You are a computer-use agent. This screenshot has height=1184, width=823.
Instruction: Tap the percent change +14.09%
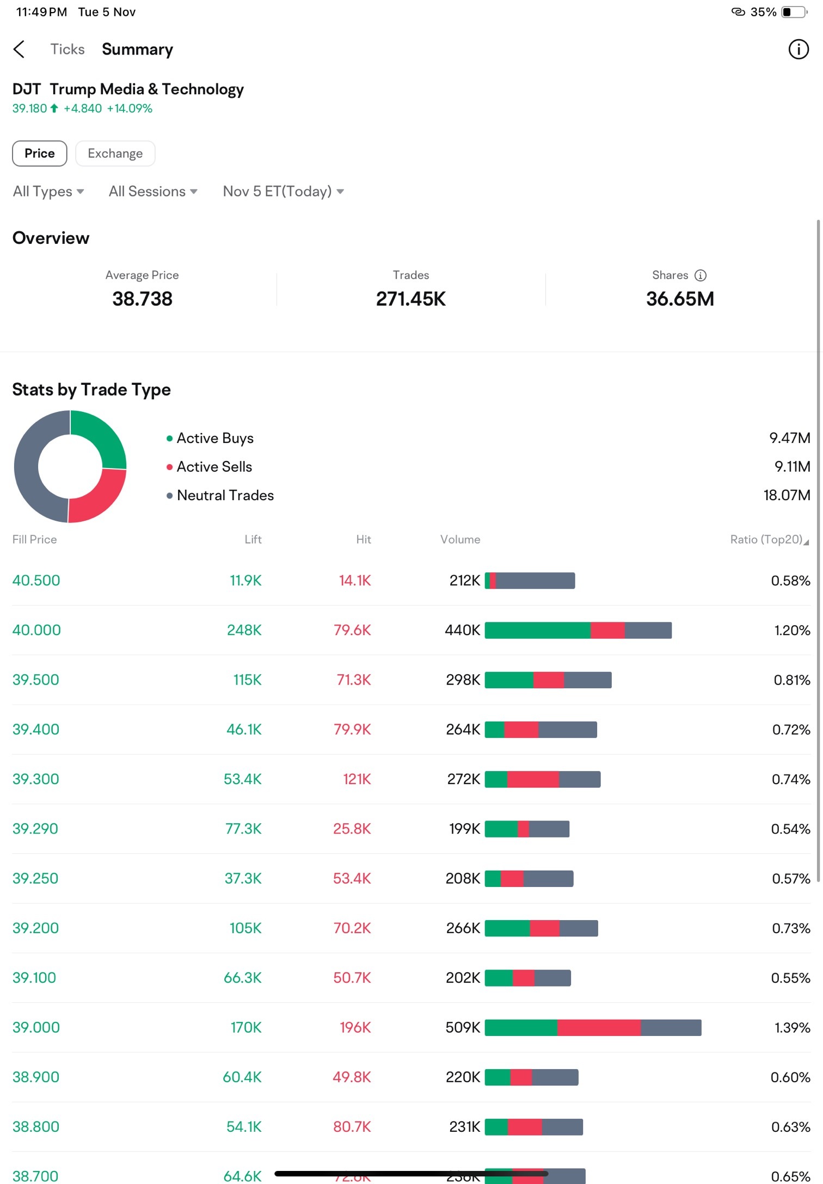pos(130,108)
